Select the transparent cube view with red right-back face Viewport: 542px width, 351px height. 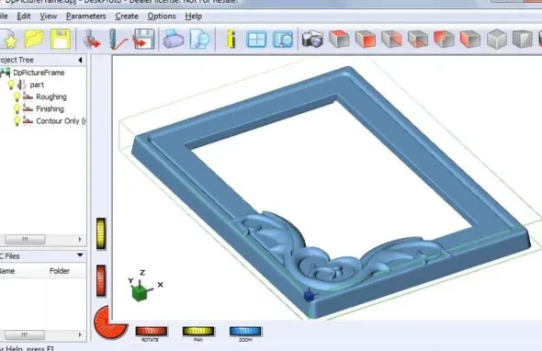coord(391,39)
